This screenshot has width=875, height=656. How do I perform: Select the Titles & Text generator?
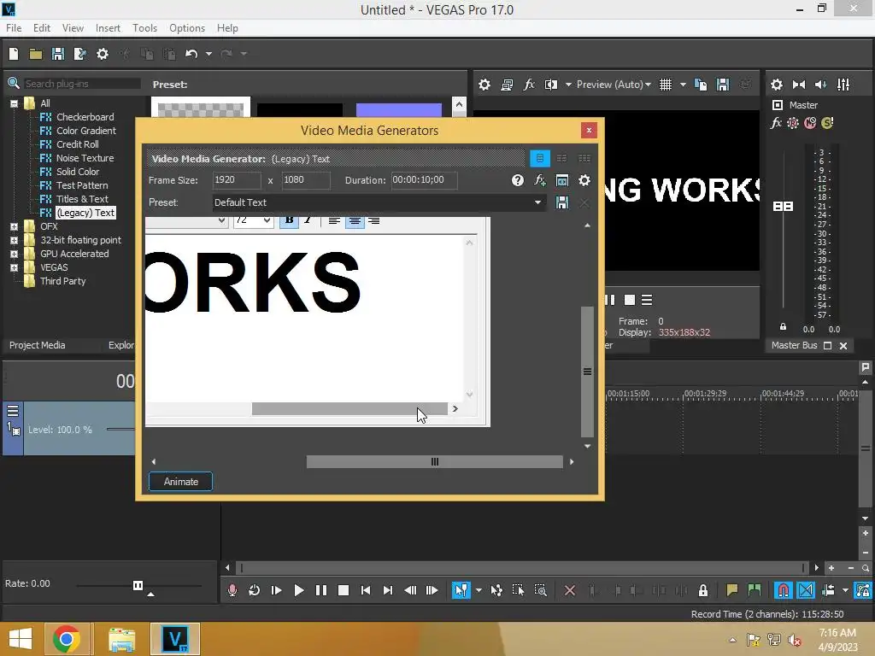pos(82,199)
